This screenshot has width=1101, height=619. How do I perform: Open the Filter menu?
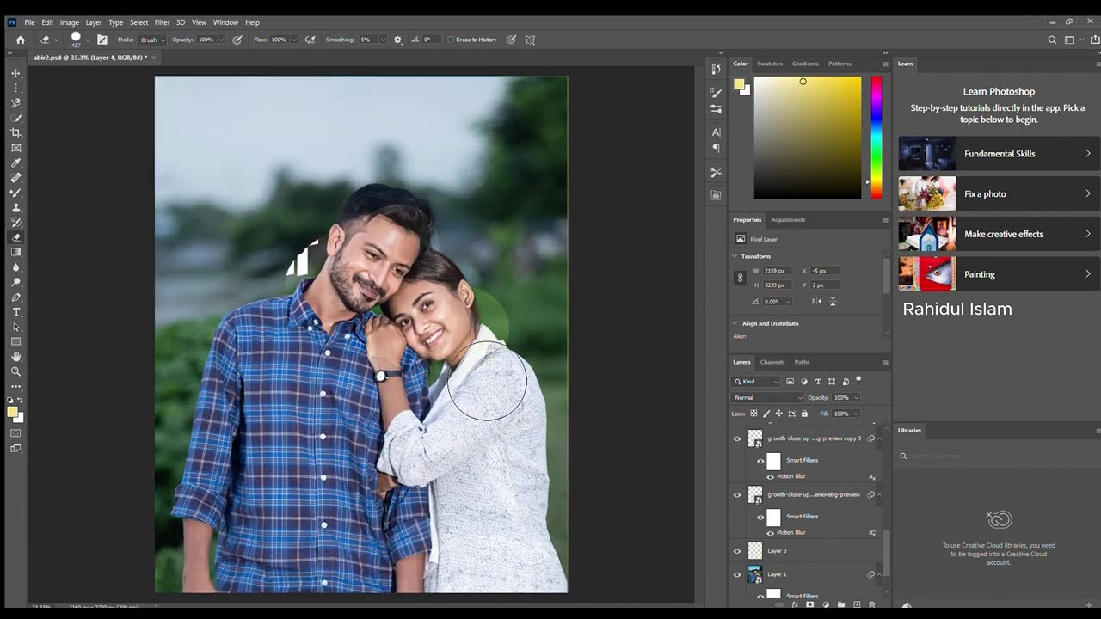162,22
